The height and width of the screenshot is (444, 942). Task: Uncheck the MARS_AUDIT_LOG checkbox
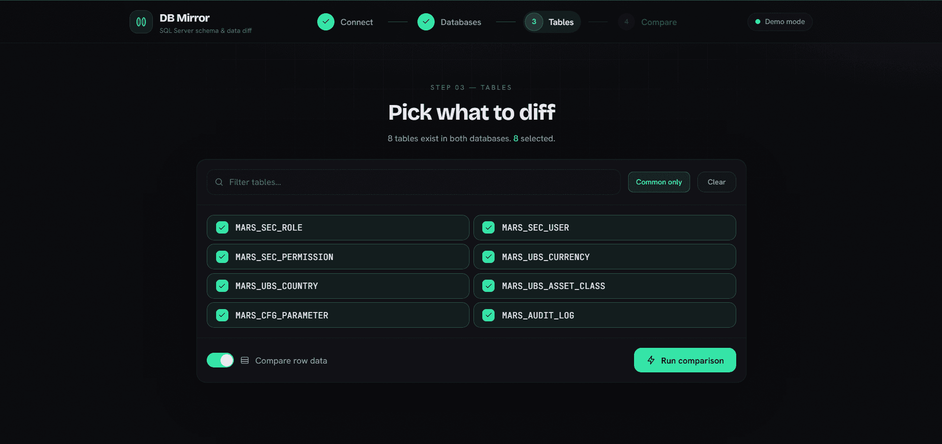click(x=489, y=315)
